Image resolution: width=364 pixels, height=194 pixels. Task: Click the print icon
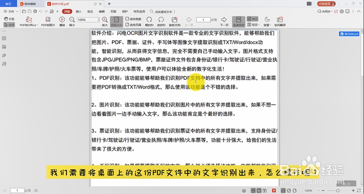click(35, 11)
